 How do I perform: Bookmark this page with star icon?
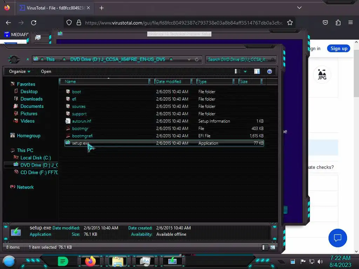290,23
